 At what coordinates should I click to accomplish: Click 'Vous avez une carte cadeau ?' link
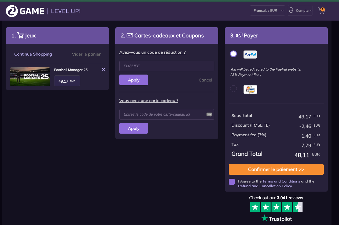(149, 101)
